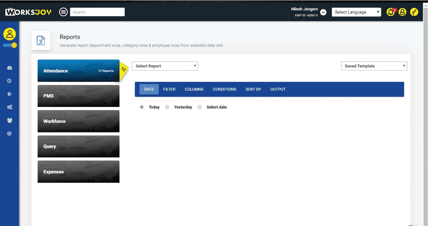This screenshot has width=428, height=226.
Task: Open the hamburger menu beside the search bar
Action: pyautogui.click(x=63, y=11)
